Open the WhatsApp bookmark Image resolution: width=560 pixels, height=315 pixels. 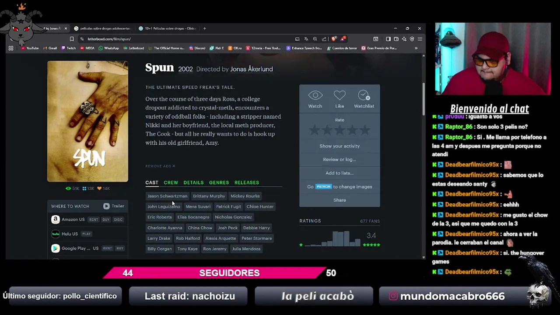[x=108, y=48]
